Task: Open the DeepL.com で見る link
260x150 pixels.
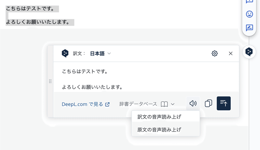Action: click(86, 104)
